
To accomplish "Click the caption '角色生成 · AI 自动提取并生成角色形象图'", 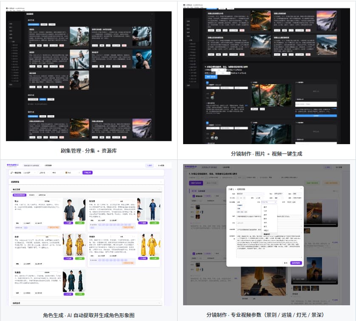I will (x=89, y=315).
